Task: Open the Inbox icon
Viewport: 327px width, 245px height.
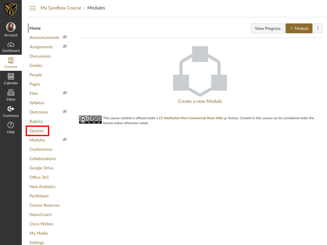Action: click(11, 95)
